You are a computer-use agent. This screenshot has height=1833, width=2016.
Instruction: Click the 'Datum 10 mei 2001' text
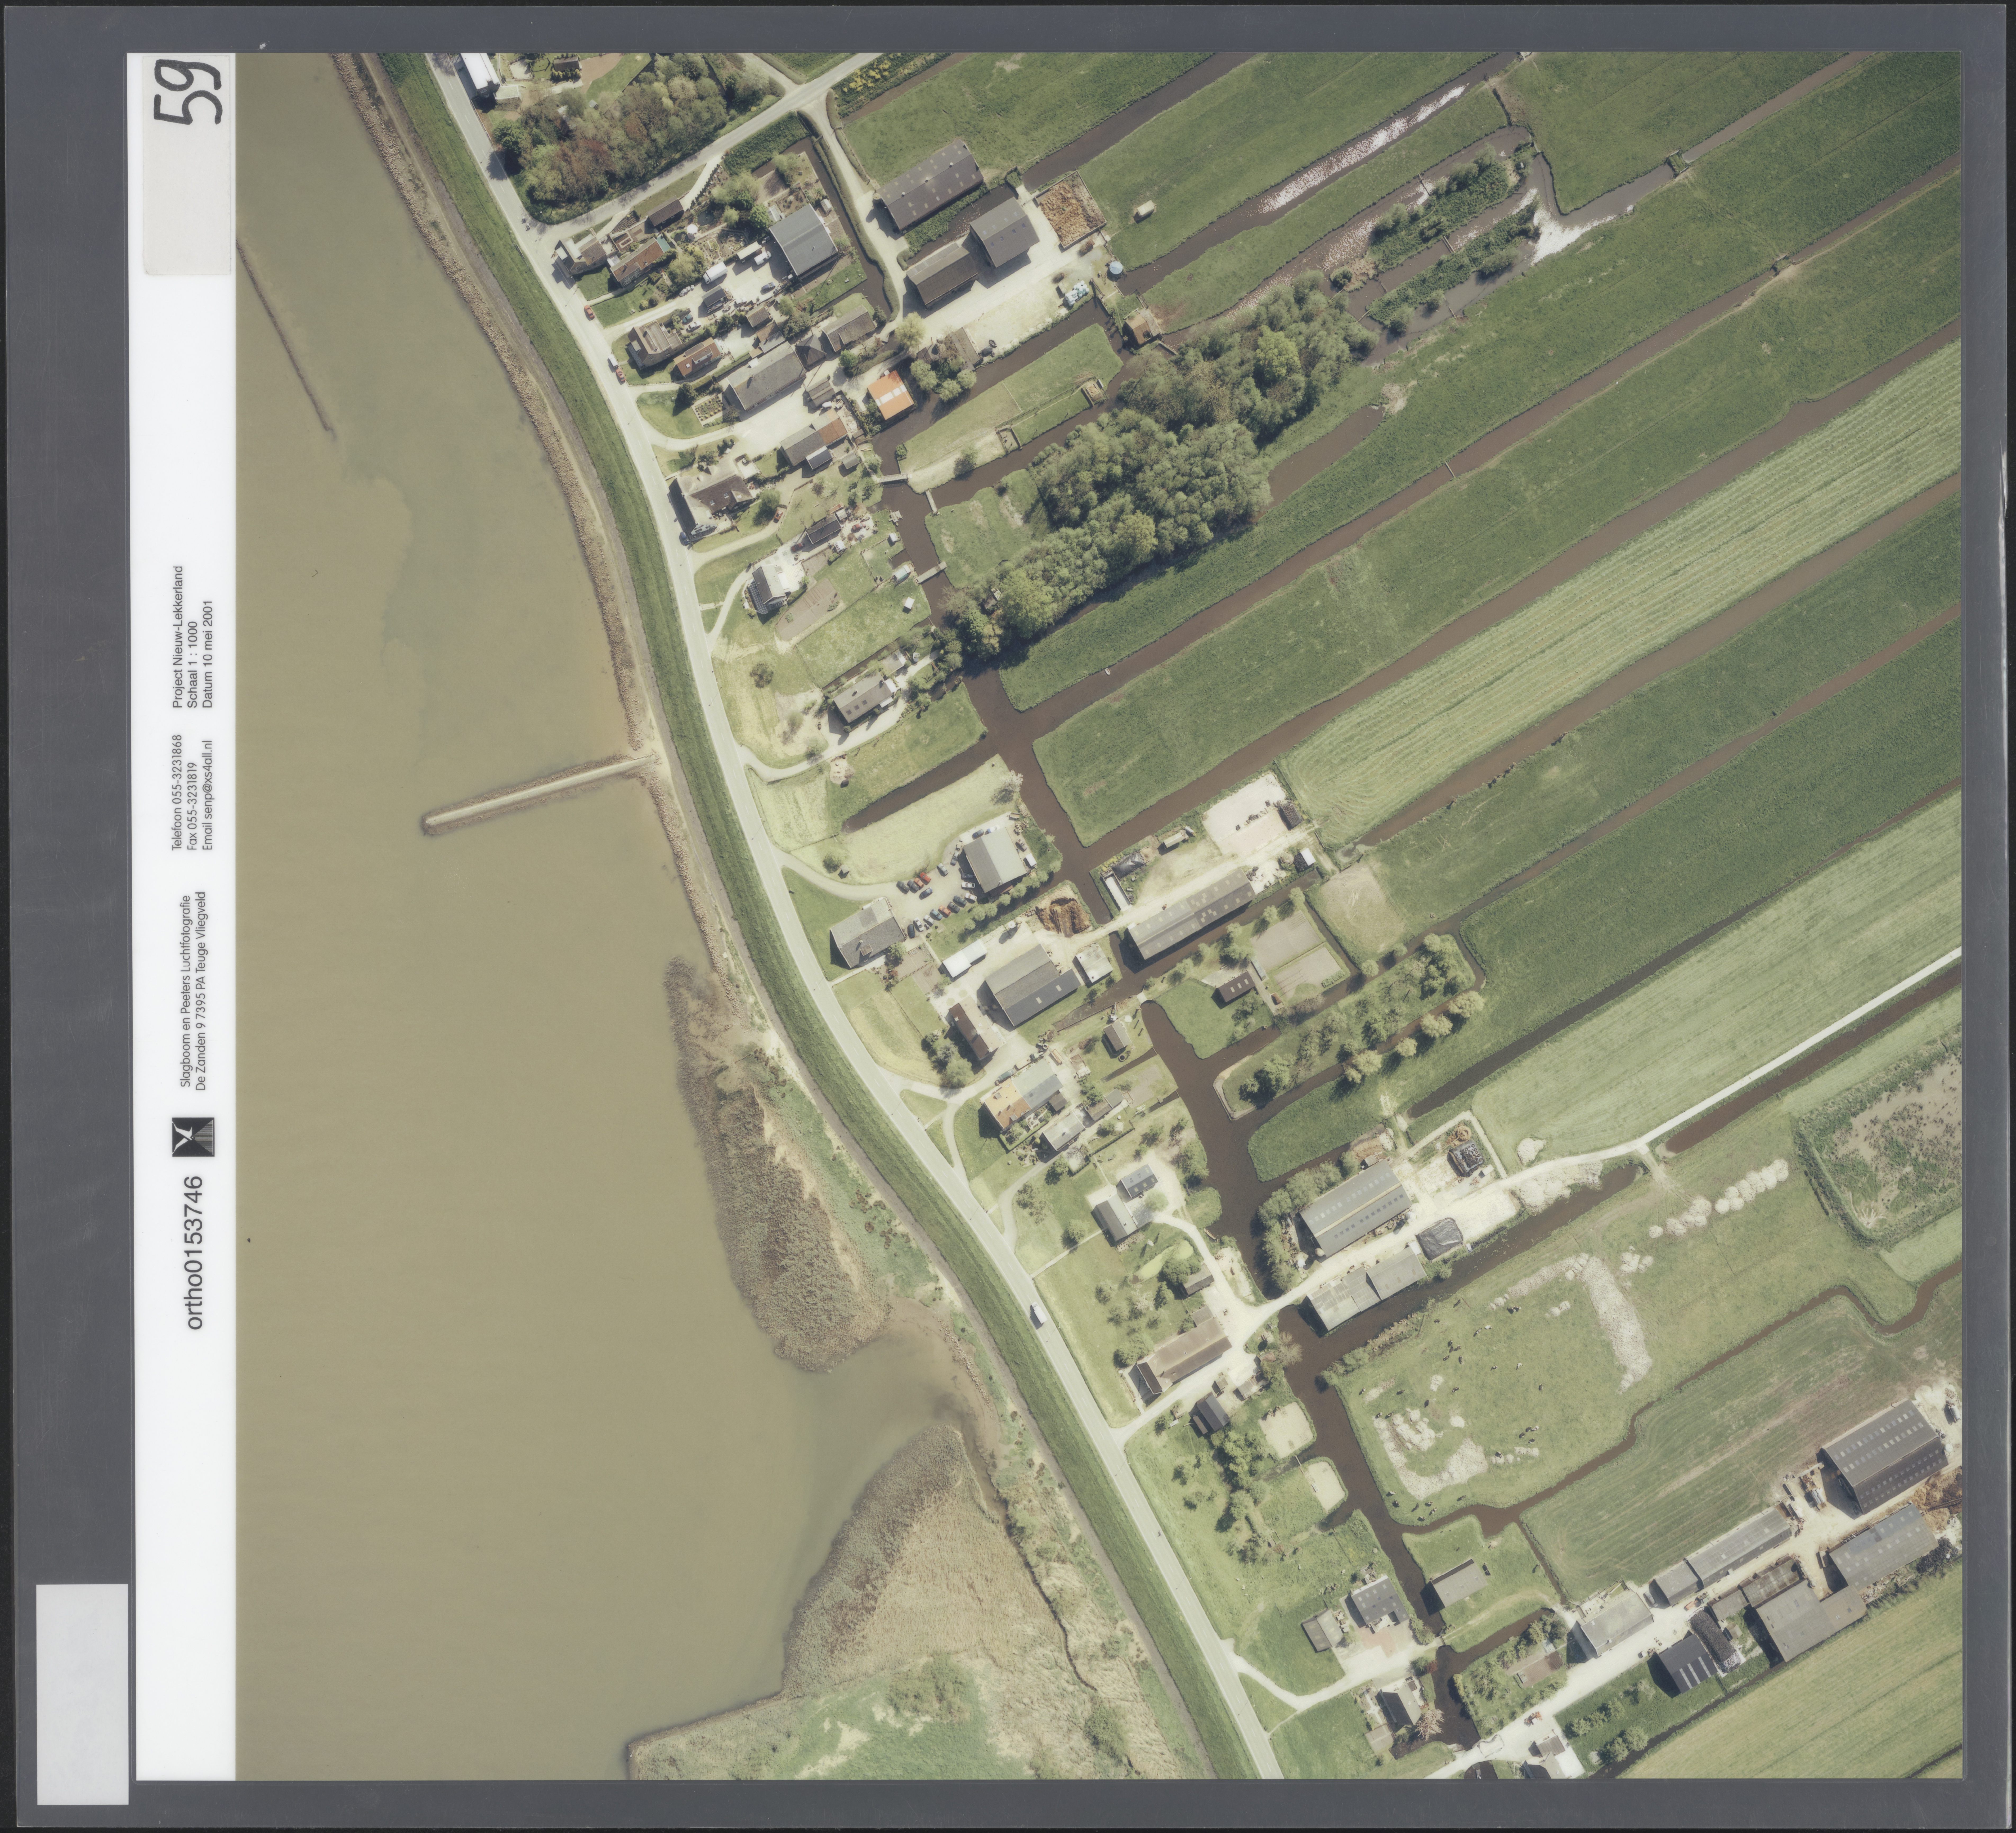[x=208, y=654]
